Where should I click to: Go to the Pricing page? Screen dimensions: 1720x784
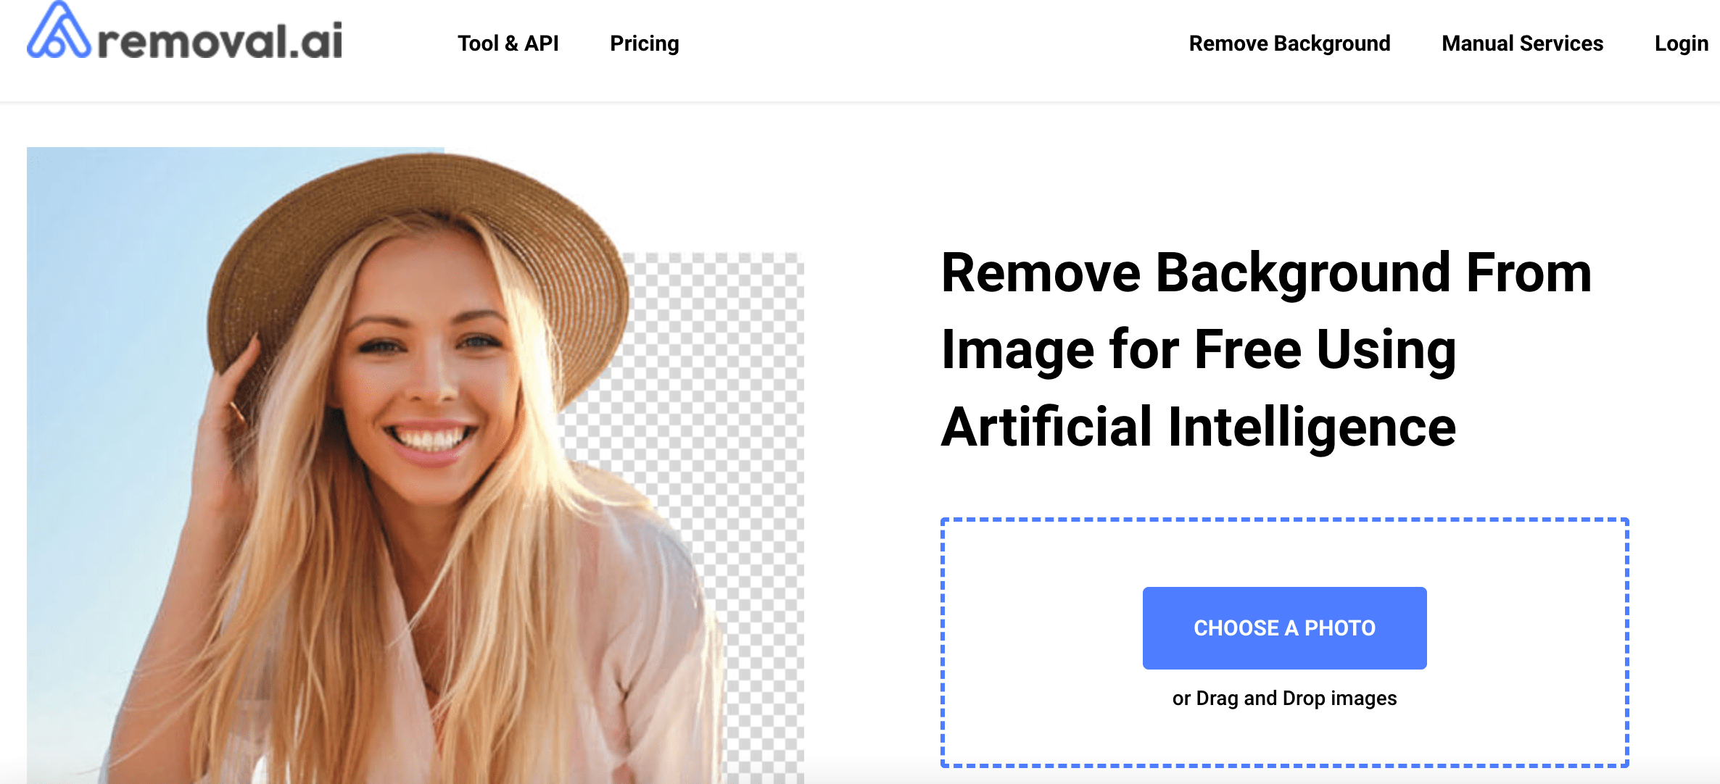coord(645,43)
